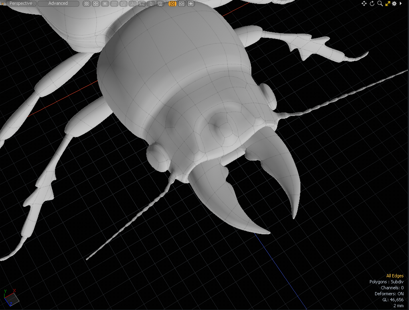
Task: Click the pan view four-arrow icon
Action: [364, 4]
